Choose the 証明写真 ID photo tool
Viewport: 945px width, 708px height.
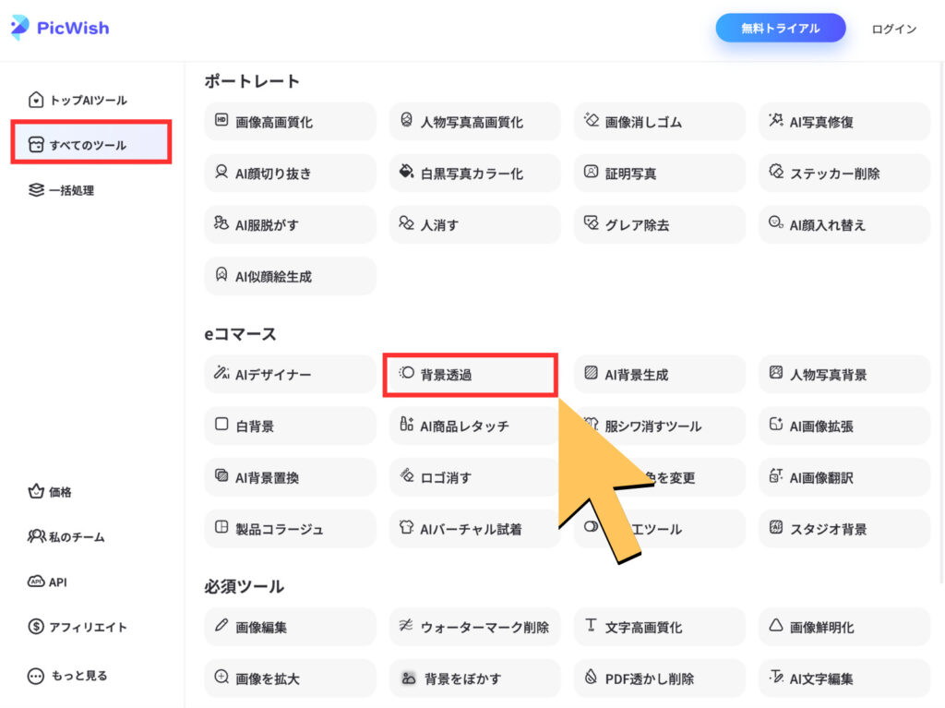point(659,174)
